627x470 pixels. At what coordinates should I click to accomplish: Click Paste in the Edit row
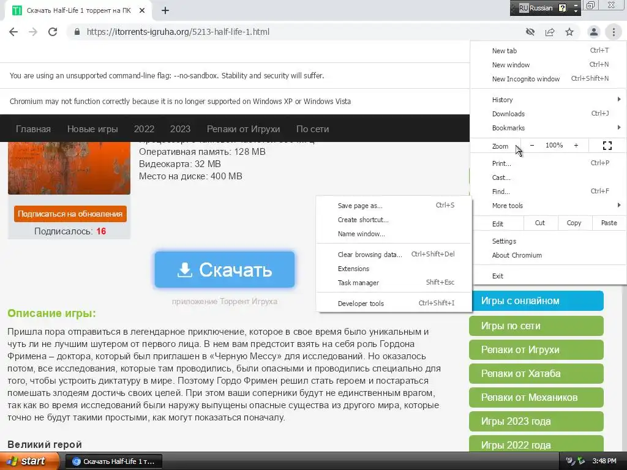(x=609, y=223)
